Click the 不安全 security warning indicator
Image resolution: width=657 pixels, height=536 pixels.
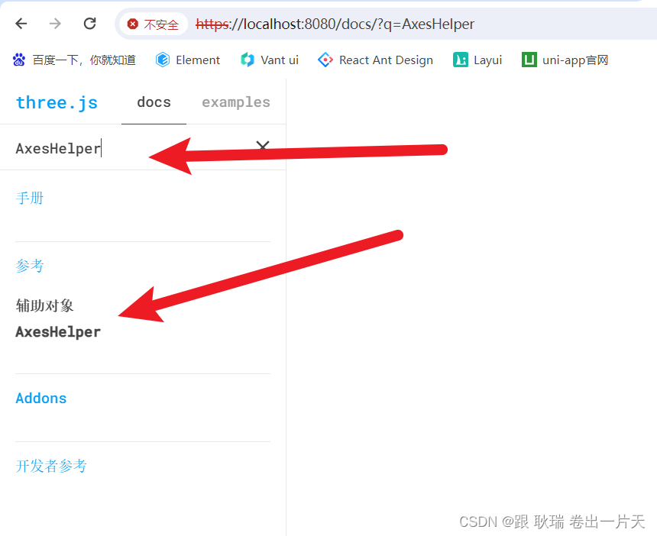(154, 24)
